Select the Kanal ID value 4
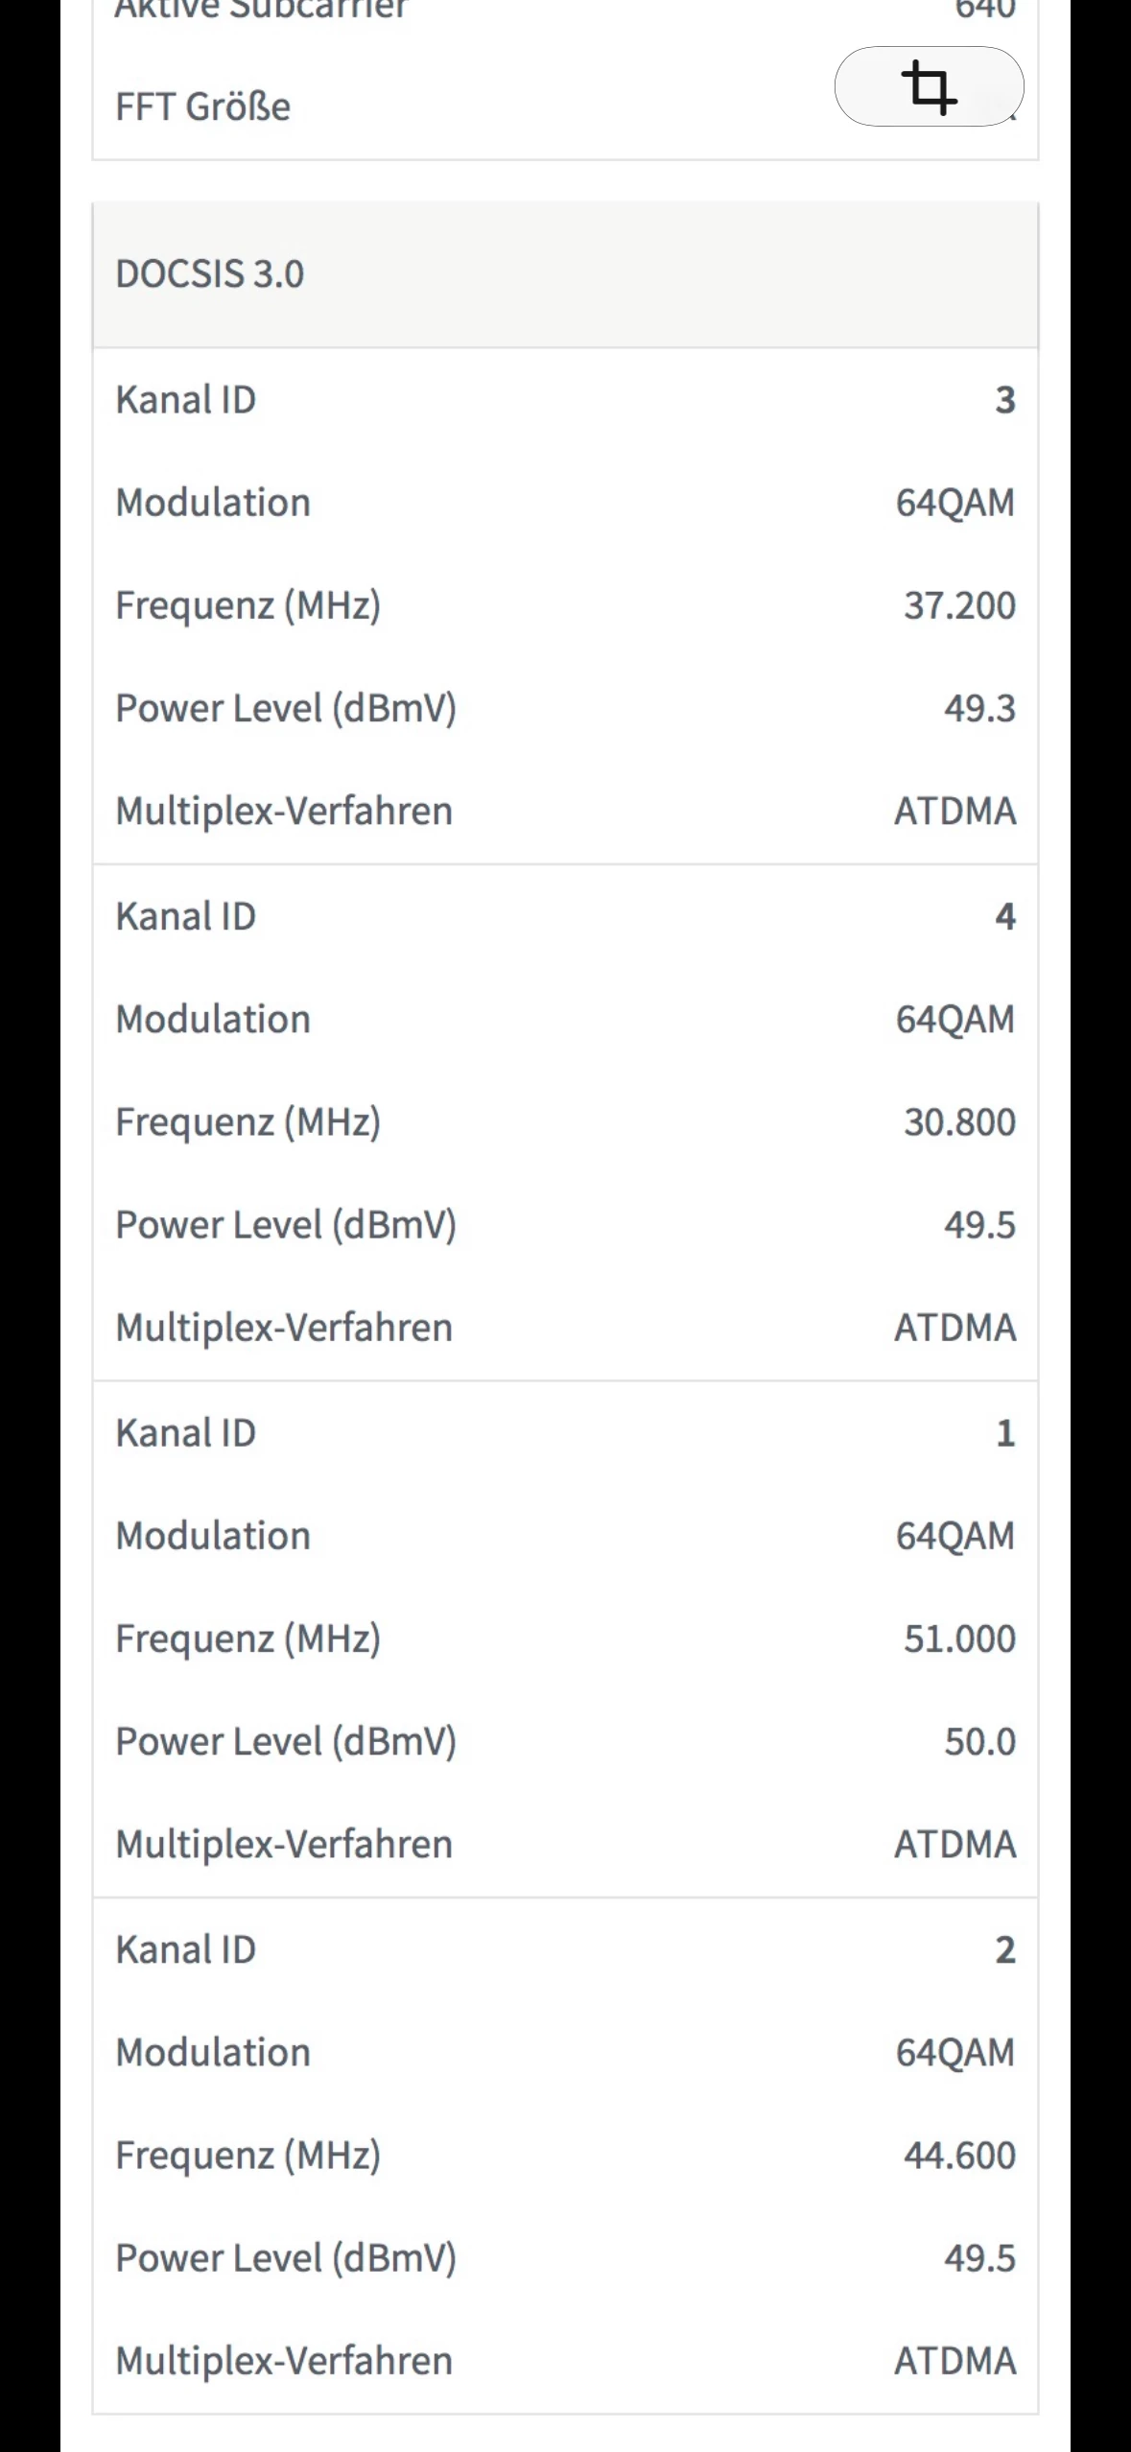 tap(1004, 916)
